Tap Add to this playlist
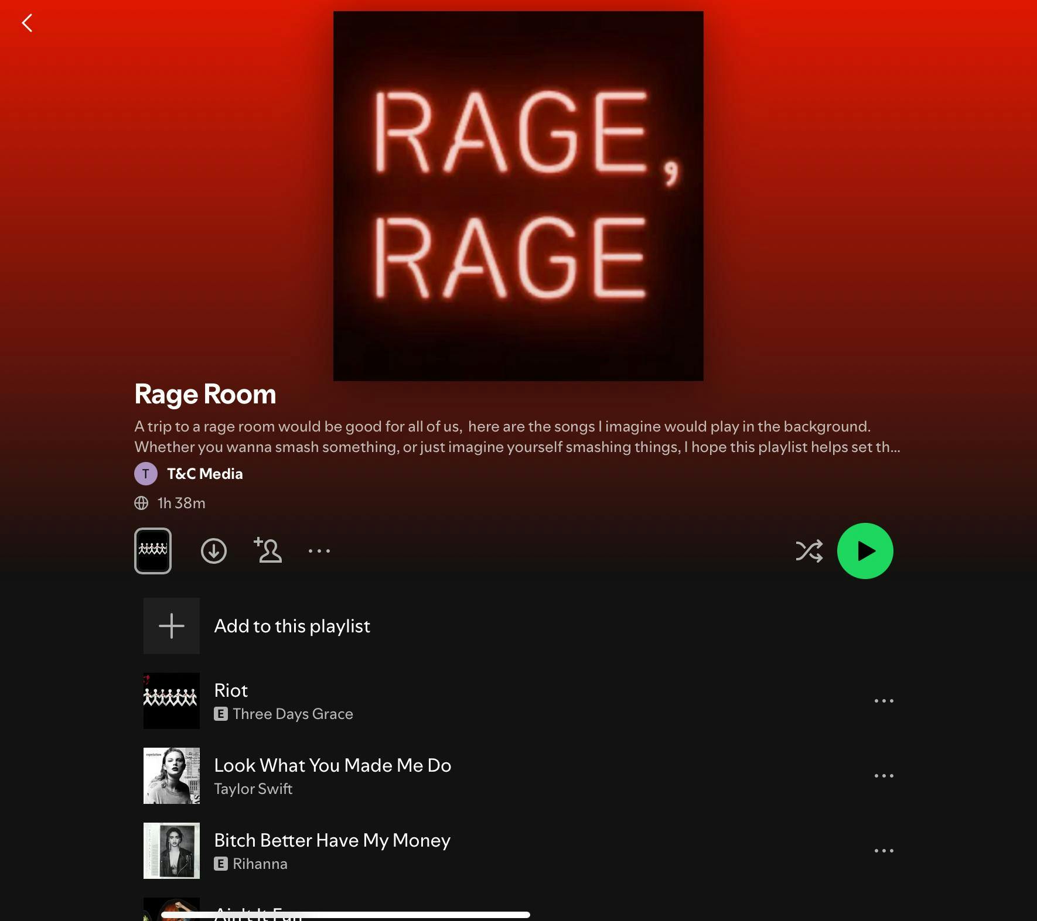The width and height of the screenshot is (1037, 921). (292, 626)
